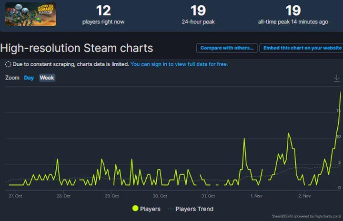Click the game thumbnail image
Viewport: 343px width, 221px height.
click(x=30, y=14)
